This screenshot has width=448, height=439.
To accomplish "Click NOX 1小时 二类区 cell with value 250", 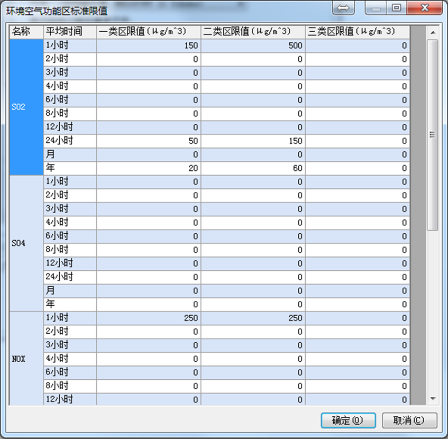I will (253, 318).
